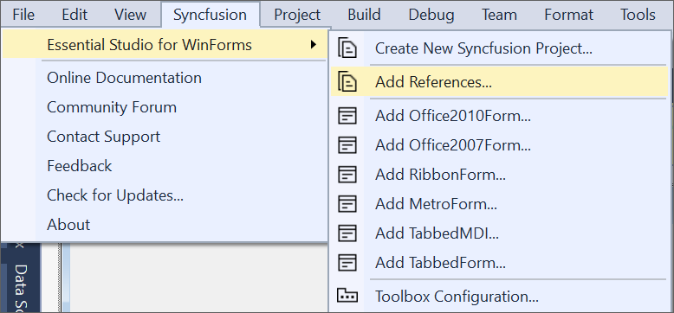The image size is (674, 313).
Task: Click the Add MetroForm icon
Action: [347, 204]
